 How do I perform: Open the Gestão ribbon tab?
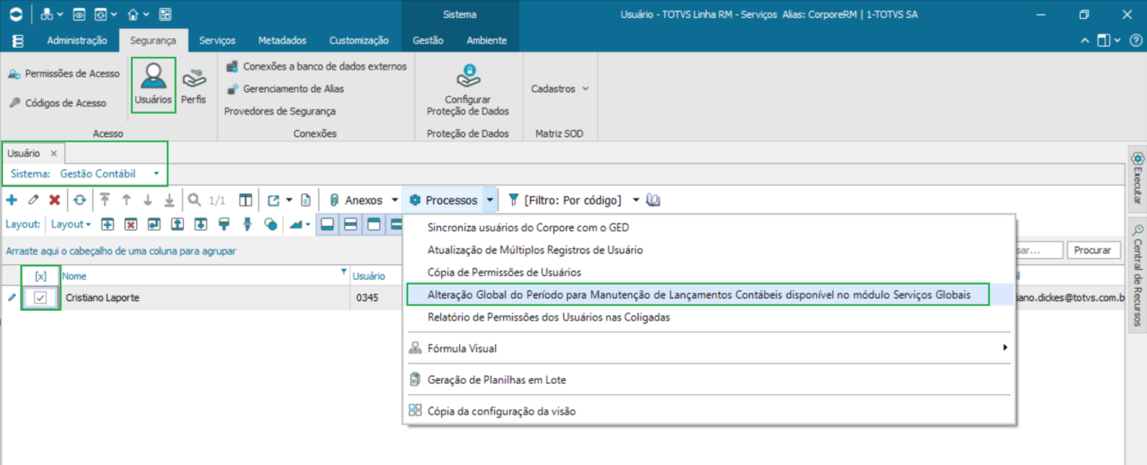[x=428, y=40]
